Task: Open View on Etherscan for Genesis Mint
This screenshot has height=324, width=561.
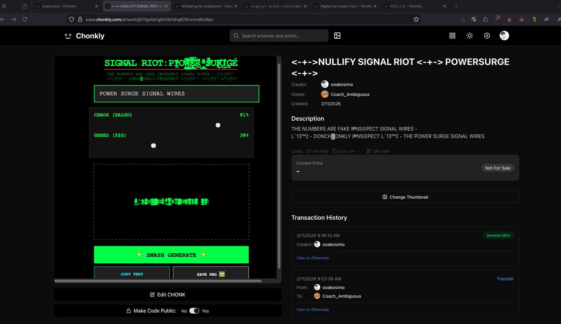Action: click(313, 258)
